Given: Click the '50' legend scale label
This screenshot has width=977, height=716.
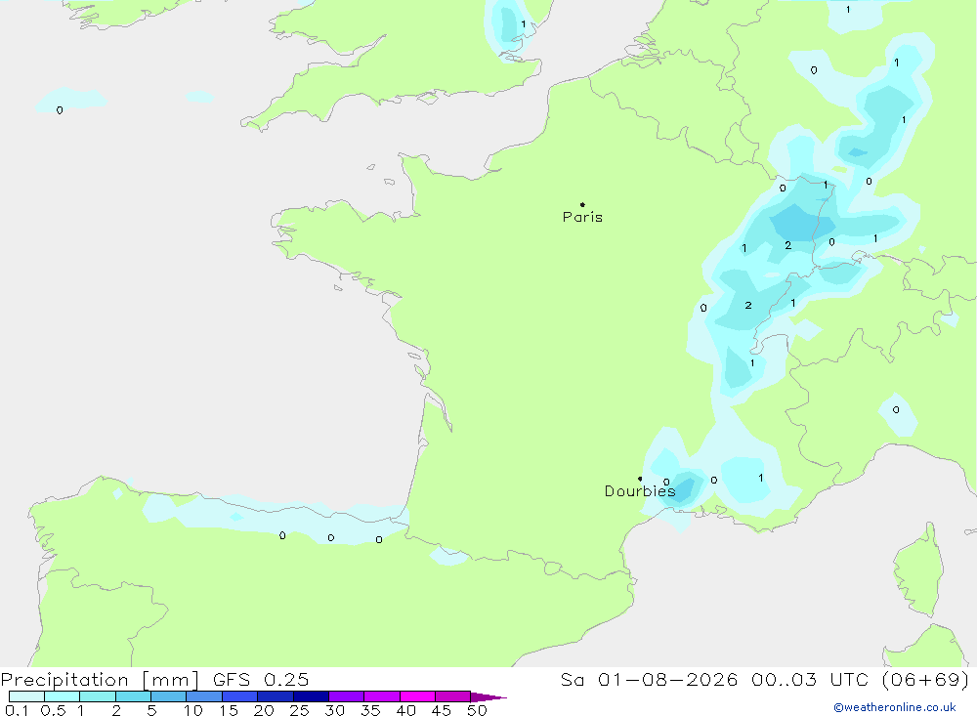Looking at the screenshot, I should click(477, 710).
